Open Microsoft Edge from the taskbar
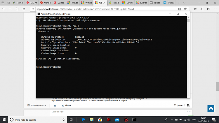This screenshot has width=219, height=123. (x=83, y=120)
